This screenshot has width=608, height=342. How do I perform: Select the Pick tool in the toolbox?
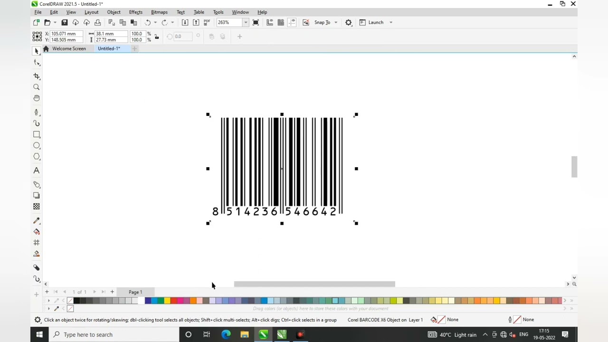[x=37, y=51]
